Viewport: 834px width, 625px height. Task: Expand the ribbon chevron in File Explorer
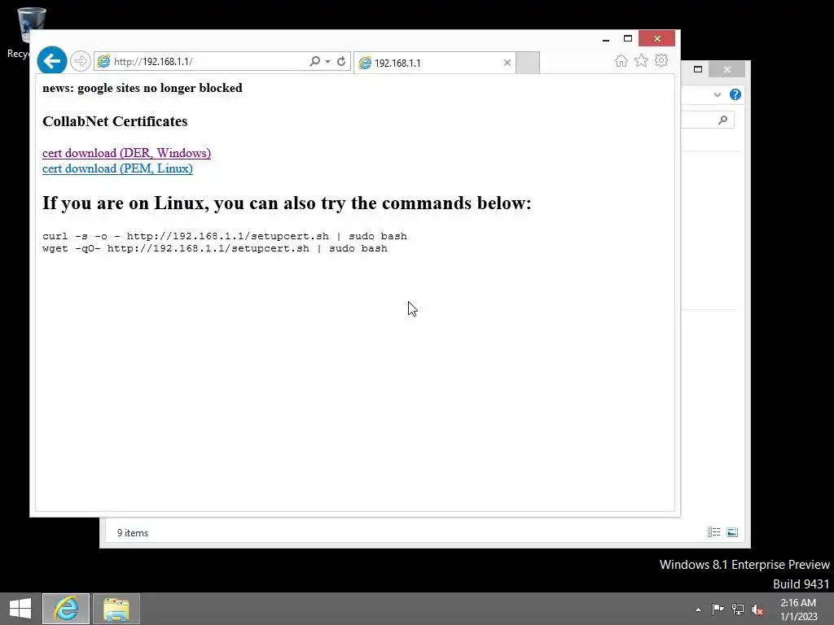(x=717, y=94)
